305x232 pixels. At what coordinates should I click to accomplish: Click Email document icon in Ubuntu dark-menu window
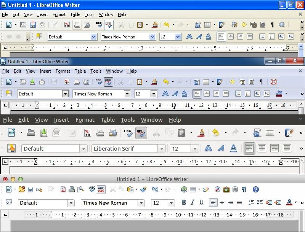(x=56, y=133)
